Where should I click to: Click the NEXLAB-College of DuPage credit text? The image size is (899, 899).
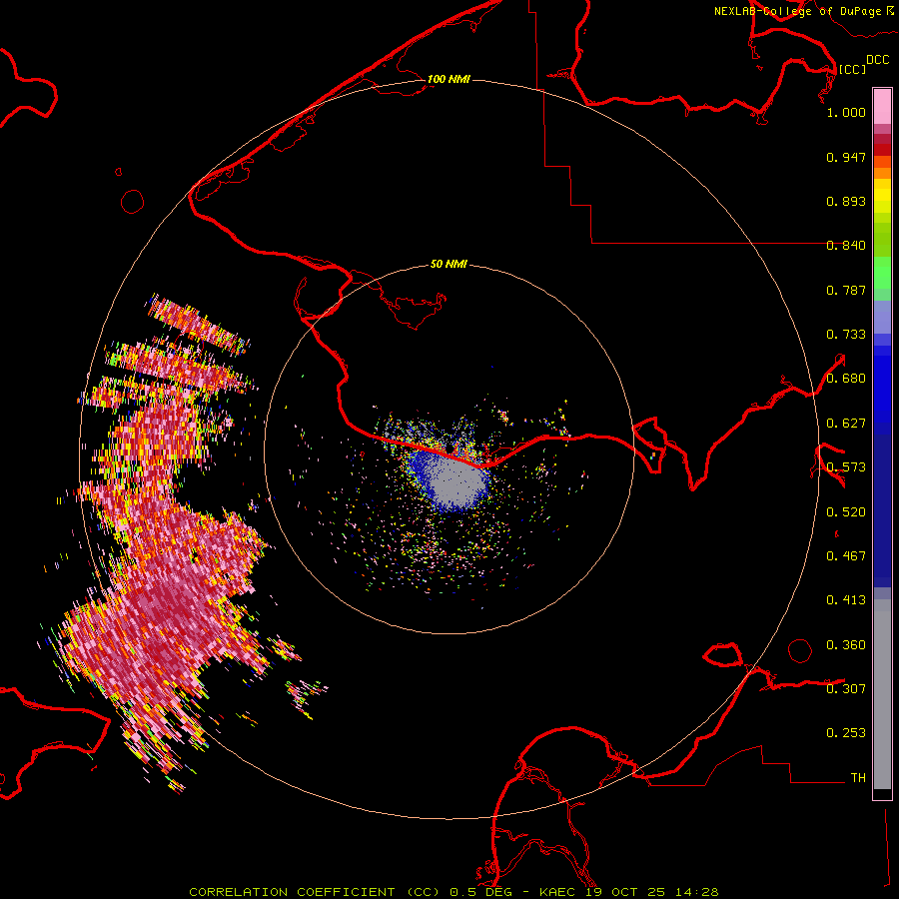(797, 11)
